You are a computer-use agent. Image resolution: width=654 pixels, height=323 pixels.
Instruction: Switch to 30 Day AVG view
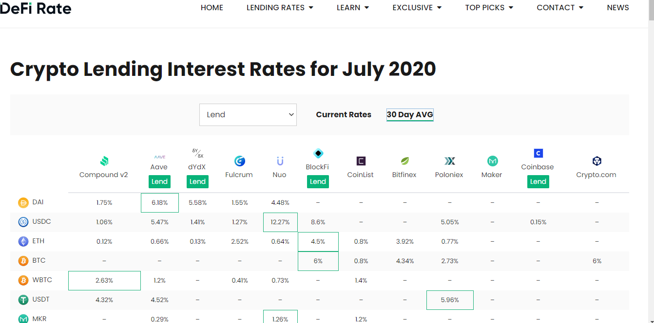[410, 115]
